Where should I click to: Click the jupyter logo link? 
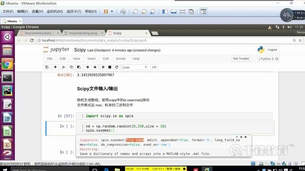(56, 49)
